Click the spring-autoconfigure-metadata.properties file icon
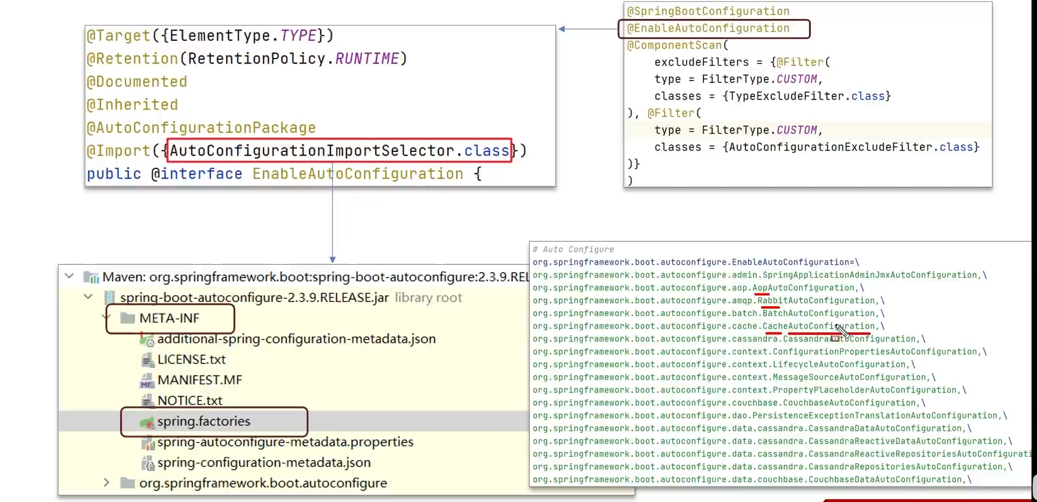The width and height of the screenshot is (1037, 502). pos(147,443)
